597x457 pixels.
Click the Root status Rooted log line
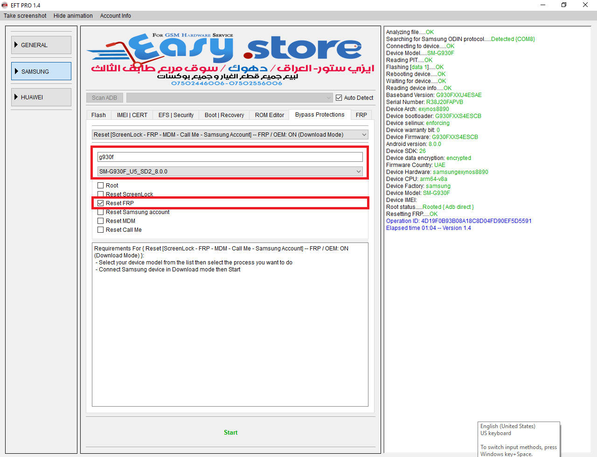point(430,207)
